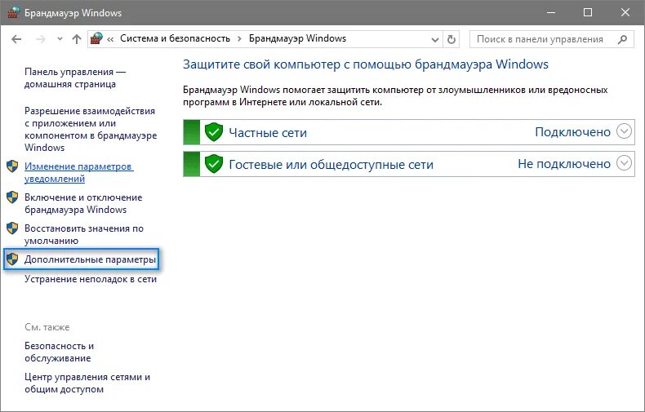Click the 'Подключено' status text

click(572, 132)
